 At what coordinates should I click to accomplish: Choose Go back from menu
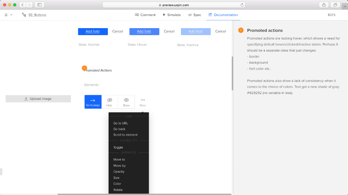[119, 129]
